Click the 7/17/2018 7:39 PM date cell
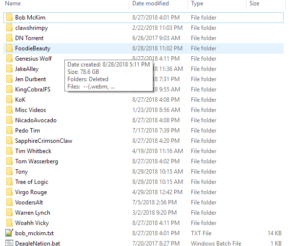The width and height of the screenshot is (289, 246). [156, 131]
